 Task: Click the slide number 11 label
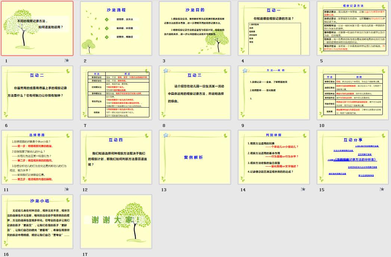6,190
